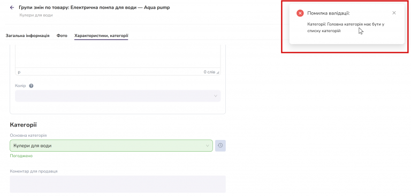Viewport: 411px width, 196px height.
Task: Click the validation error message text
Action: pos(346,27)
